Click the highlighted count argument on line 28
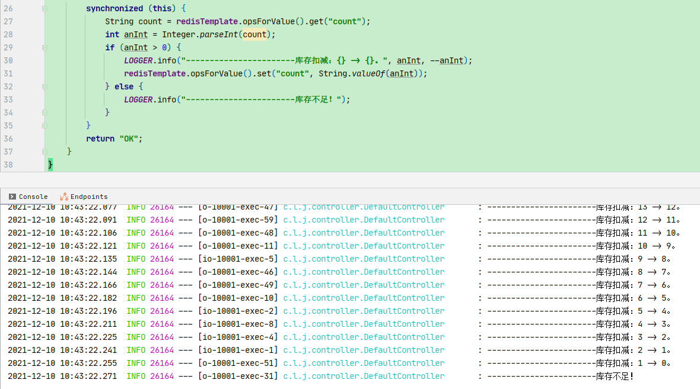 point(254,34)
